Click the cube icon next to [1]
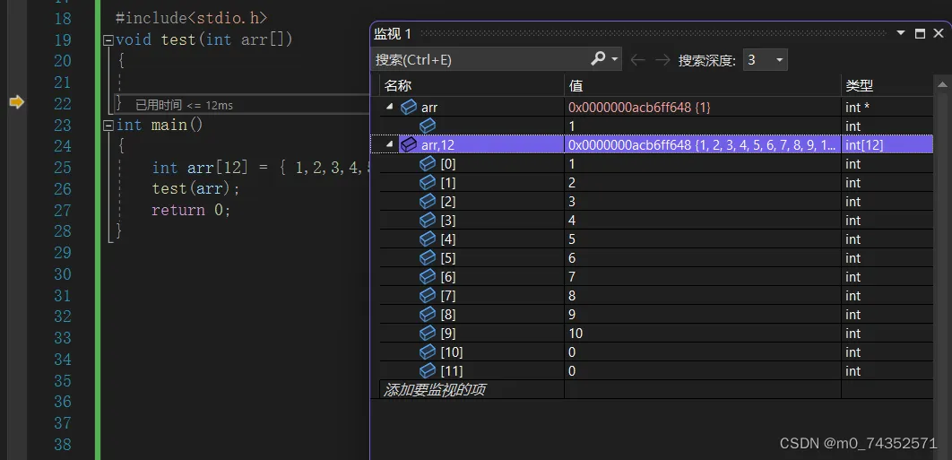 pos(428,182)
